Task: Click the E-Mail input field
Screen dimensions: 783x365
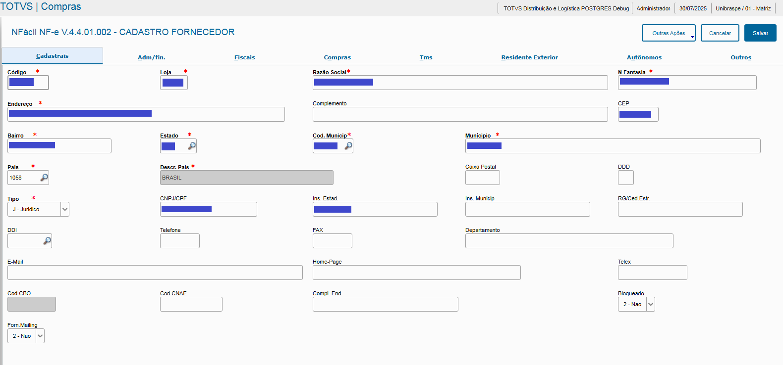Action: (155, 273)
